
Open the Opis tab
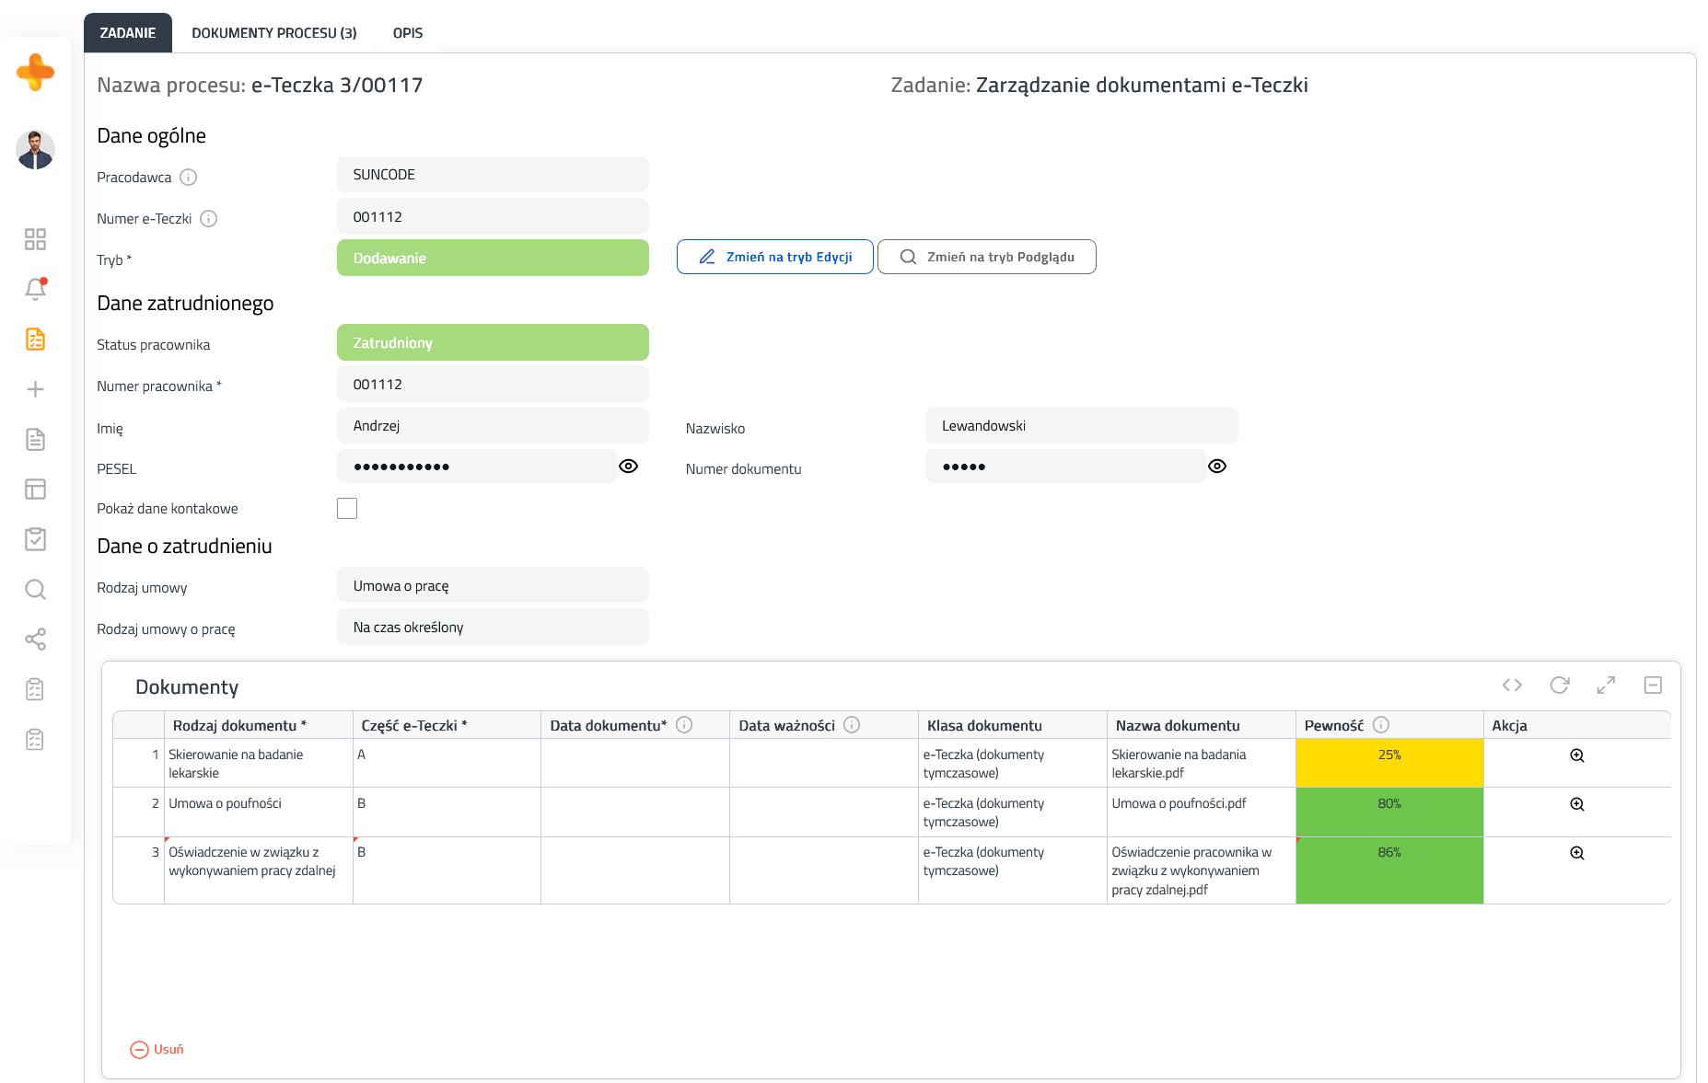point(407,33)
